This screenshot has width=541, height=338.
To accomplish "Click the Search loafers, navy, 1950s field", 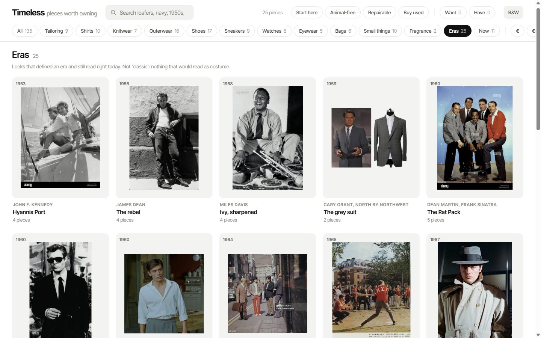I will pos(150,12).
